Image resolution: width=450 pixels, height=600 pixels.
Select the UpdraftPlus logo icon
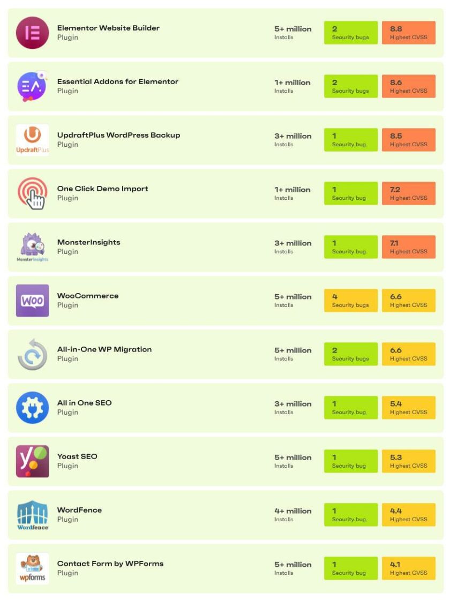(32, 140)
